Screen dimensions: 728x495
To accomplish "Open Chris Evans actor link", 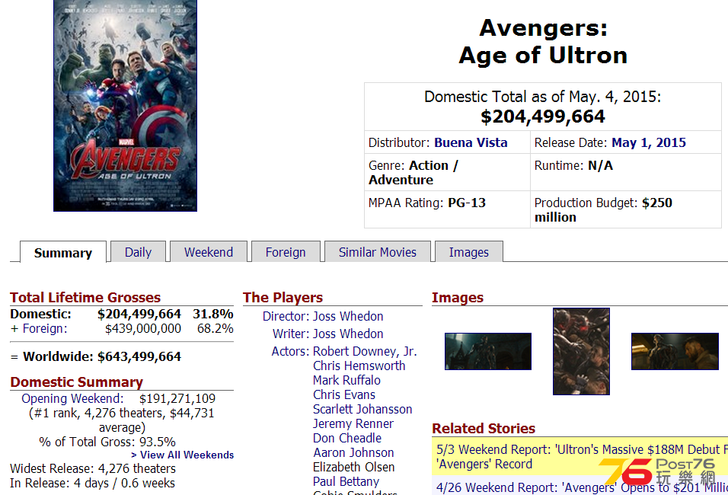I will coord(344,394).
